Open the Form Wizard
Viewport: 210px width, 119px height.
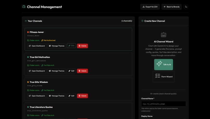click(164, 77)
